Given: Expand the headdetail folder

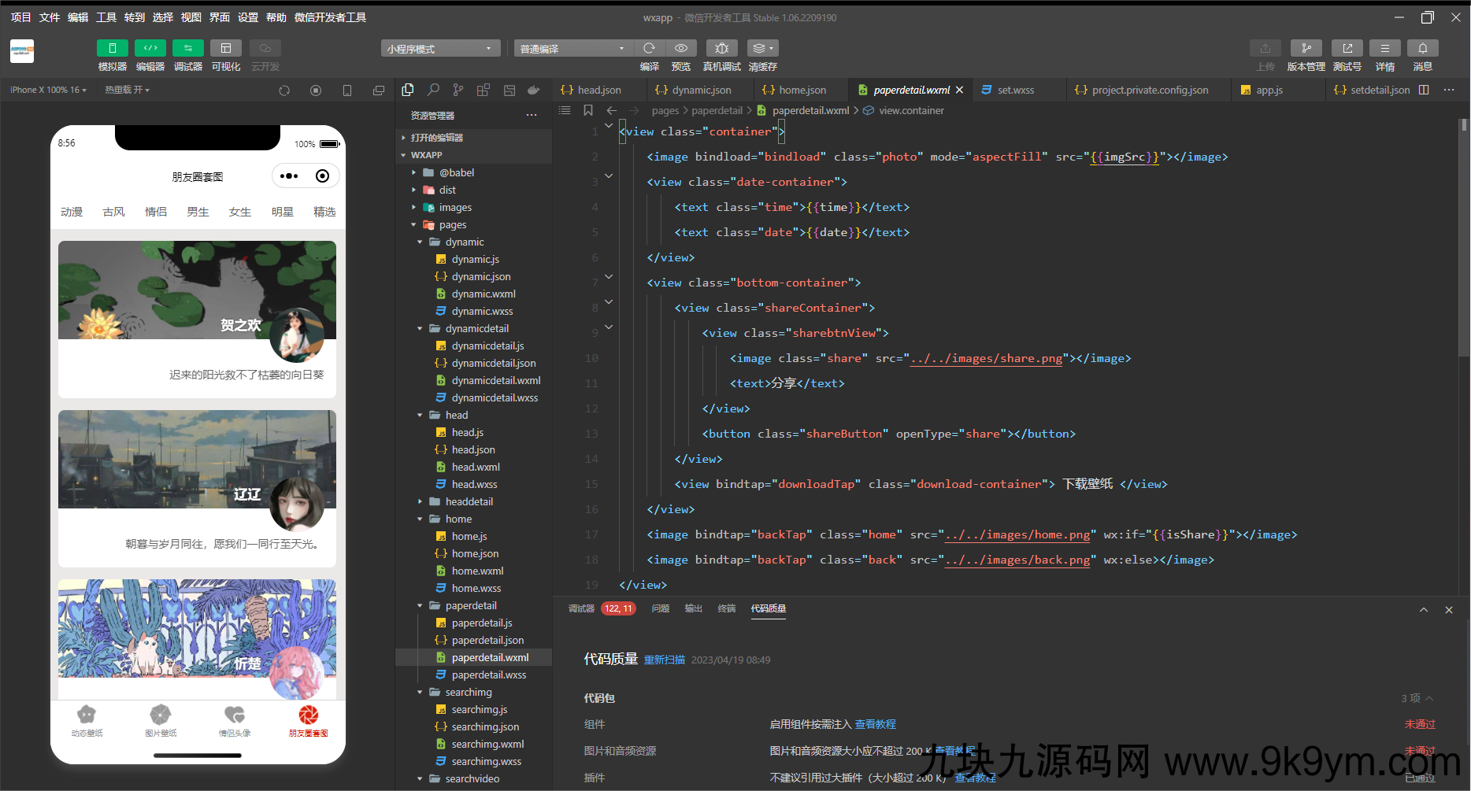Looking at the screenshot, I should click(x=469, y=501).
